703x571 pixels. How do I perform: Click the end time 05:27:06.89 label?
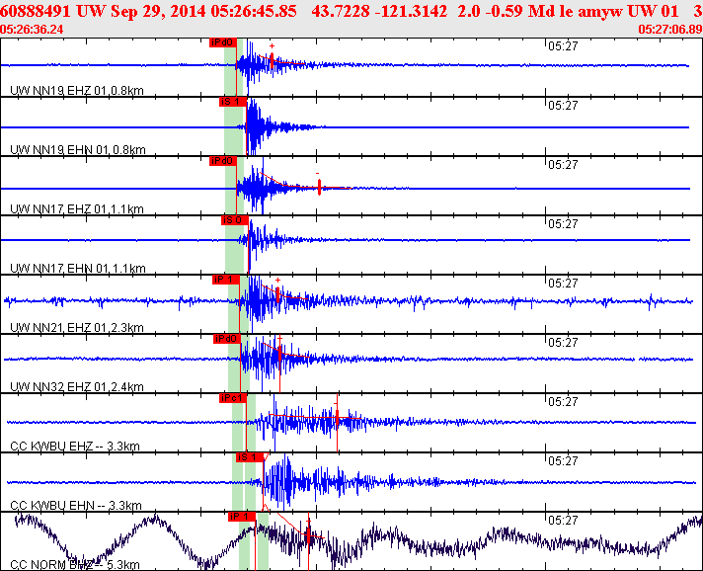coord(669,30)
